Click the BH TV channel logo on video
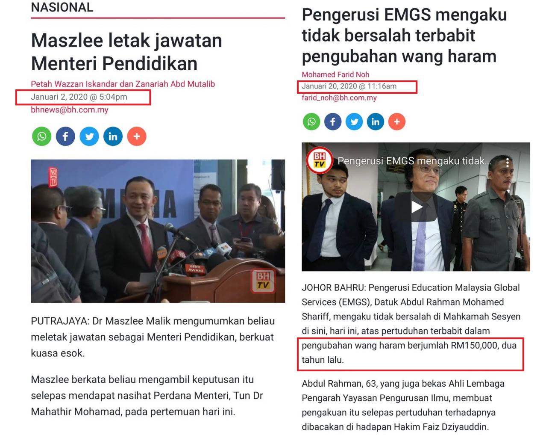This screenshot has height=438, width=546. click(320, 161)
